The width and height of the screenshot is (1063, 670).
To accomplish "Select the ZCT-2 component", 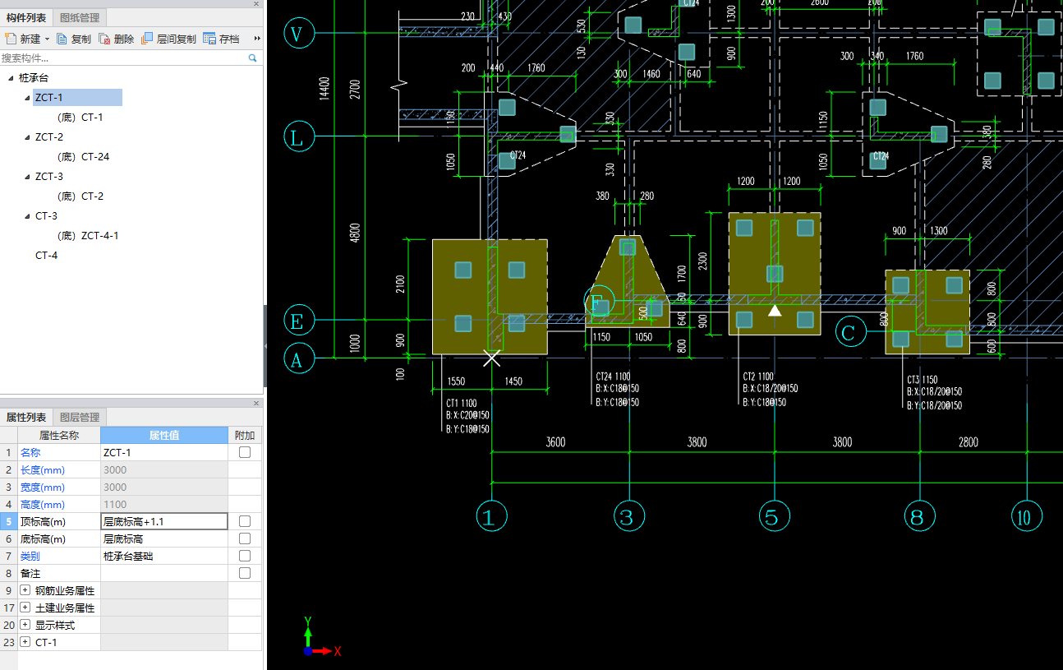I will [49, 137].
